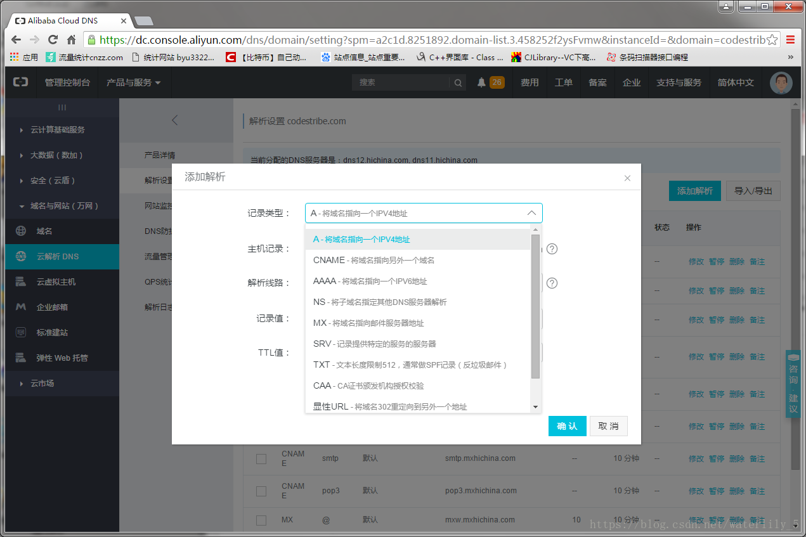
Task: Collapse sidebar using the back chevron
Action: [175, 120]
